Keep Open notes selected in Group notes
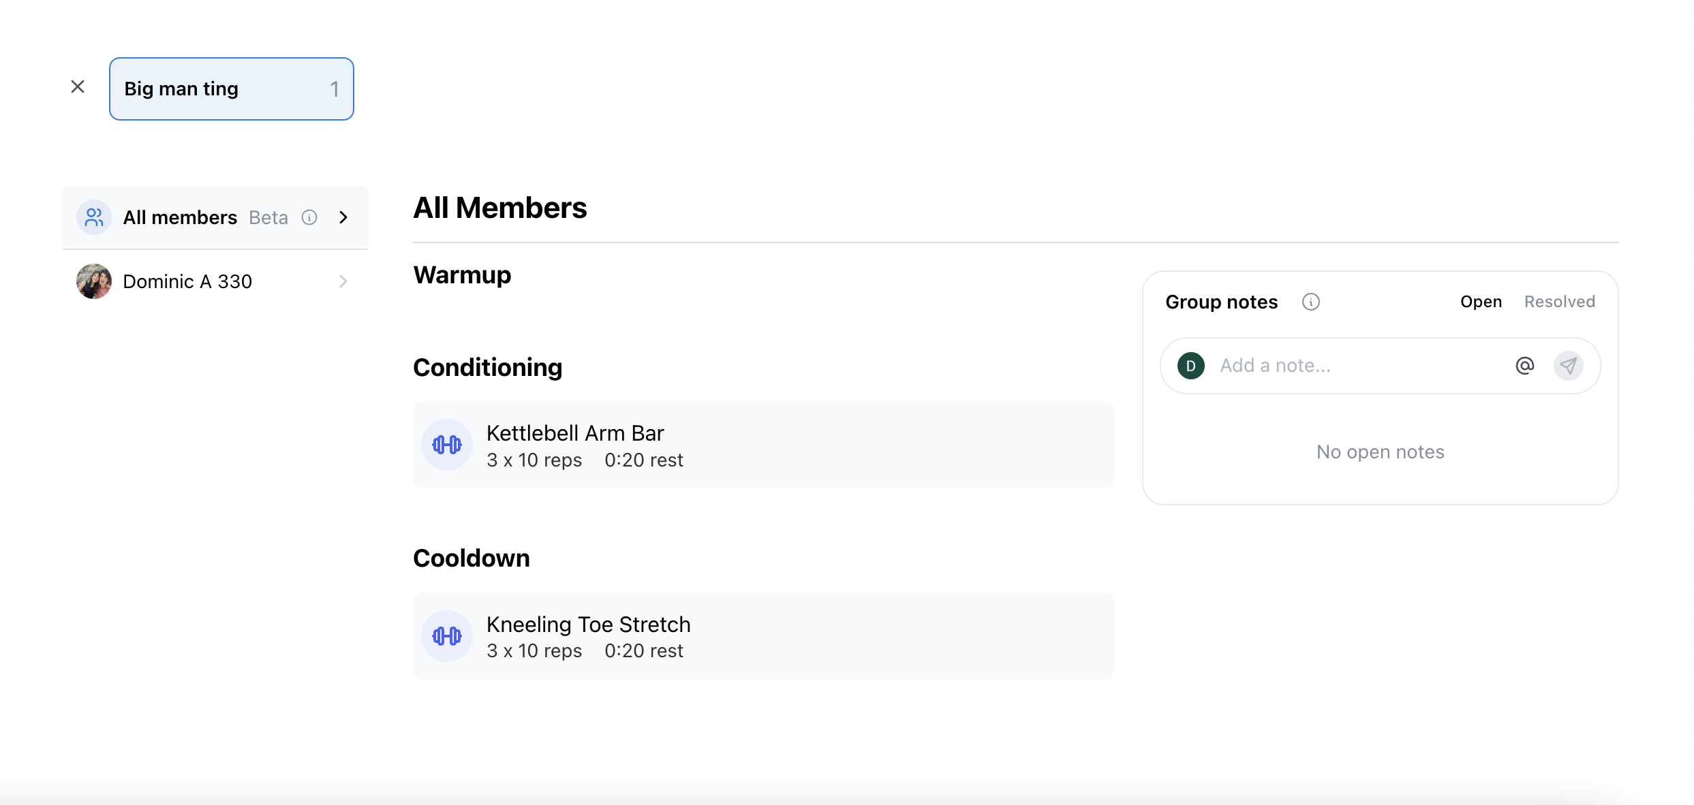Image resolution: width=1694 pixels, height=805 pixels. tap(1481, 301)
